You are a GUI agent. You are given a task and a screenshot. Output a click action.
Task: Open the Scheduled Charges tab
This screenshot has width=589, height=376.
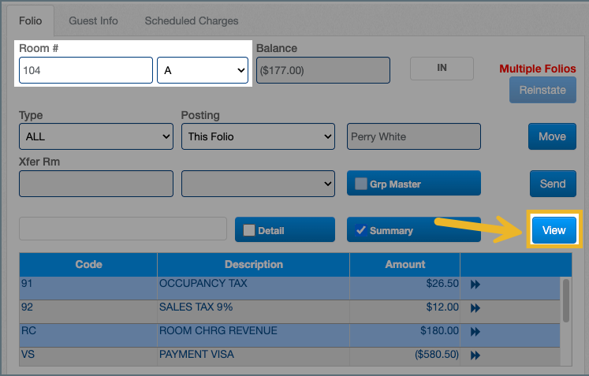[x=191, y=20]
